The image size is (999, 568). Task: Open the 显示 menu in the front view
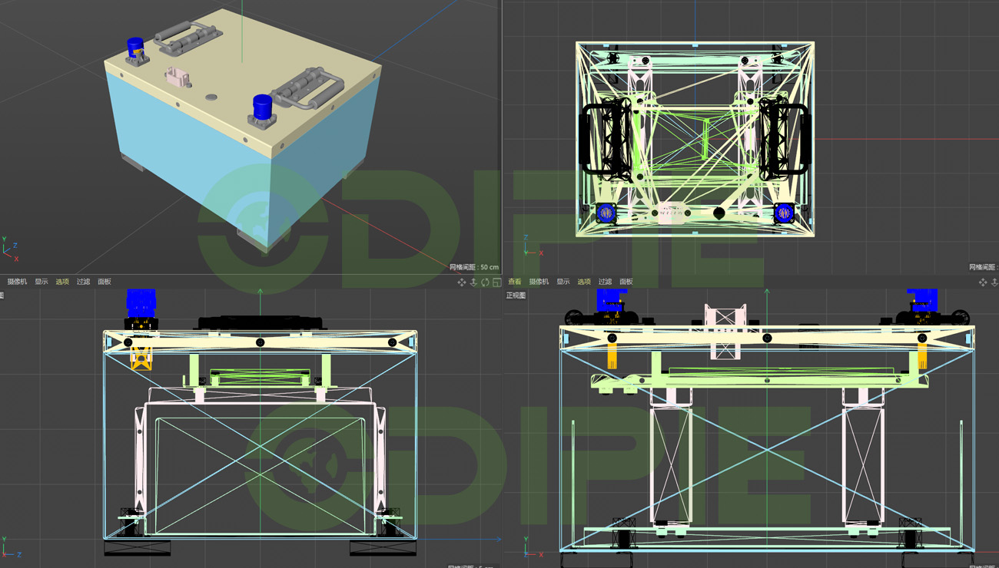[x=563, y=282]
